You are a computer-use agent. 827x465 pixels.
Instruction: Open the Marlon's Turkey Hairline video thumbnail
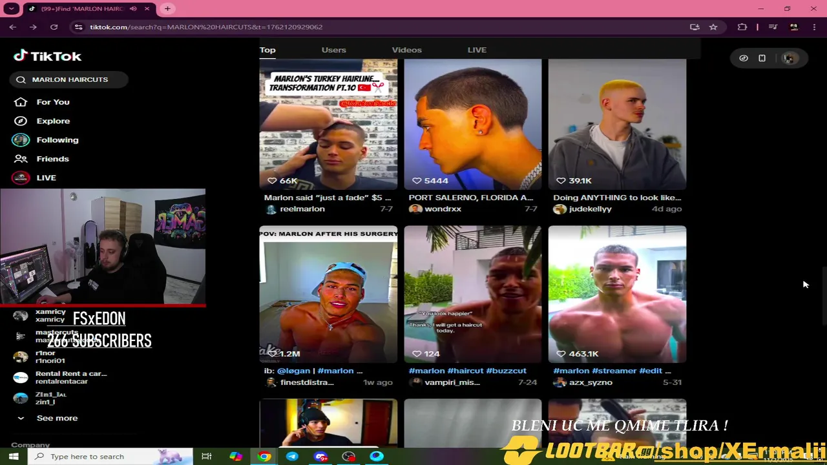tap(328, 125)
